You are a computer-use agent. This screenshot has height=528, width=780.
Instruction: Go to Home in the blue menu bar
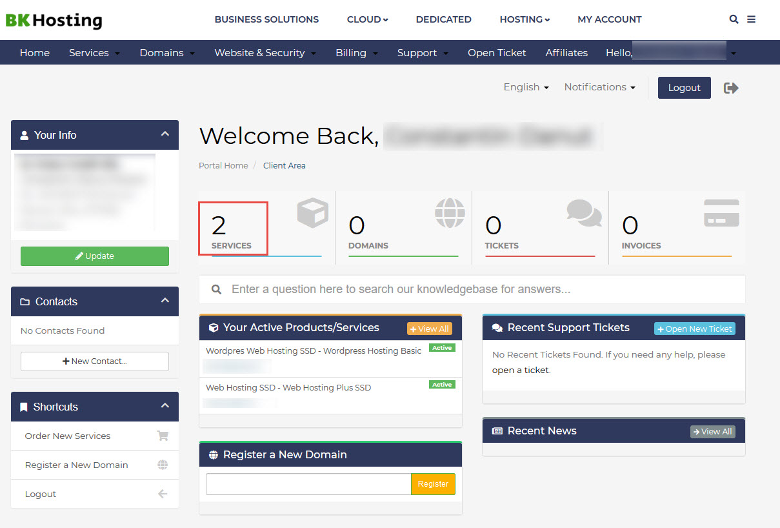point(35,53)
